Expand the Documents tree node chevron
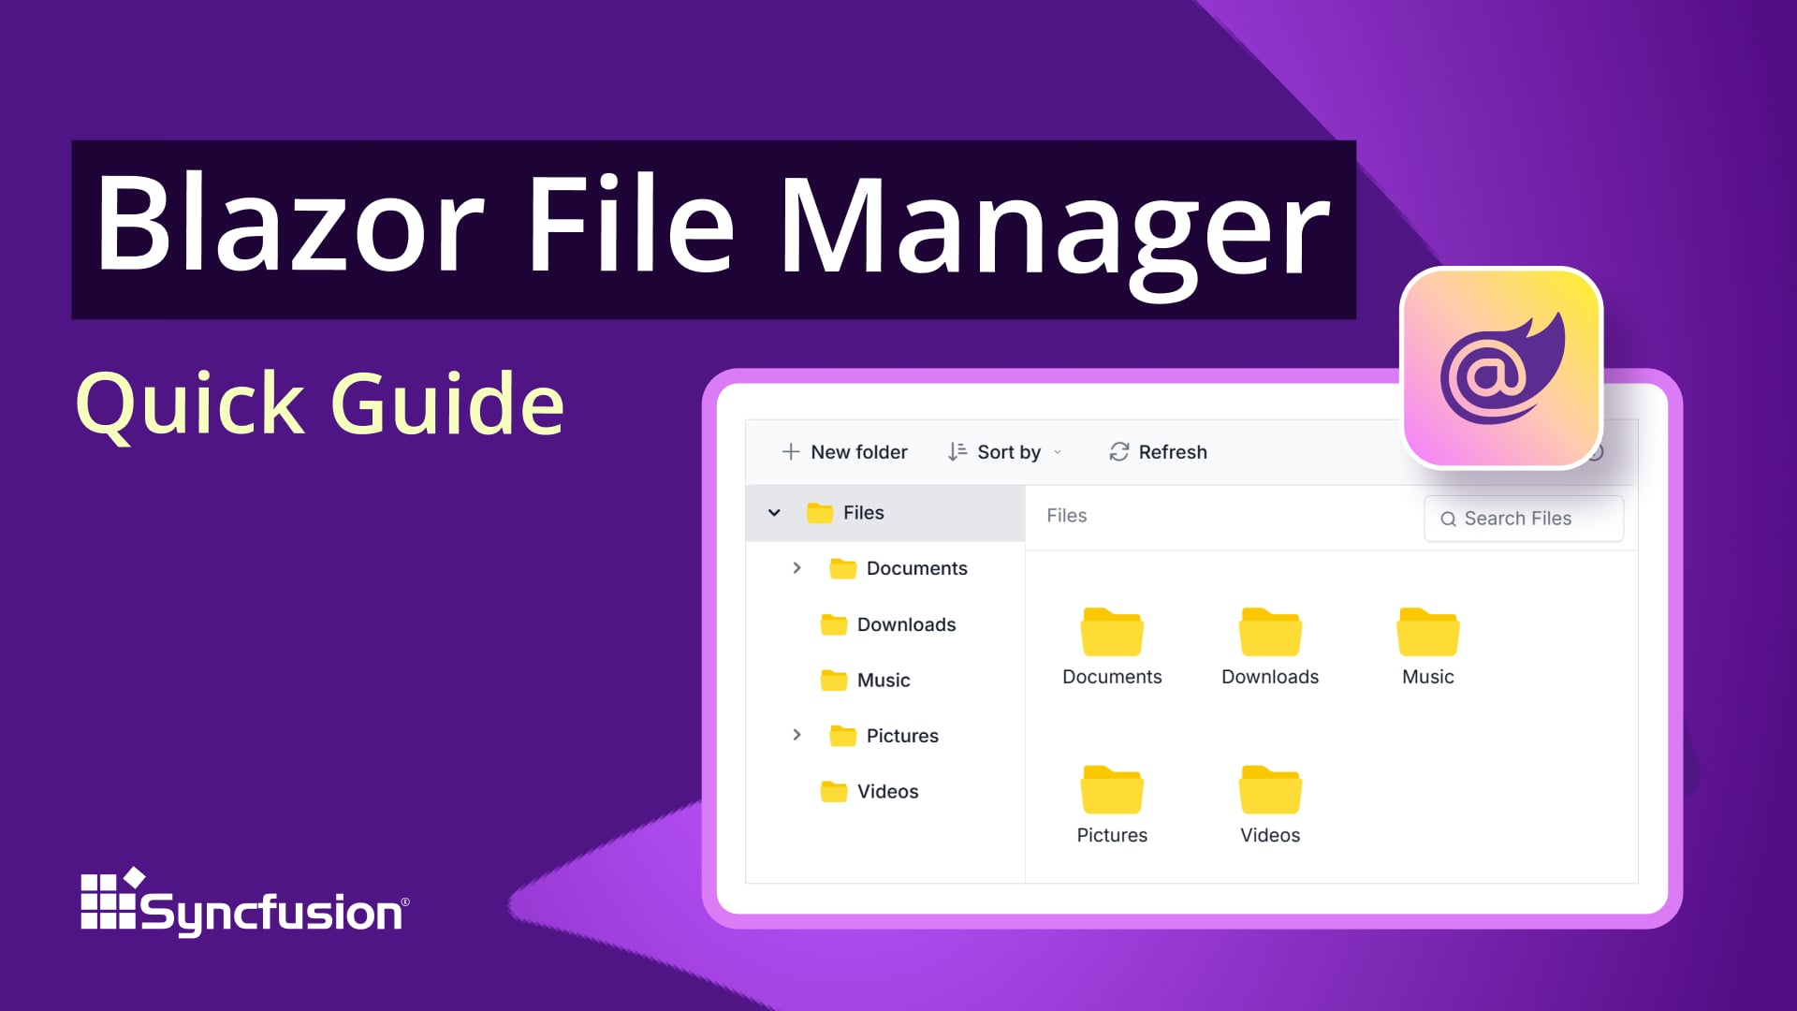Image resolution: width=1797 pixels, height=1011 pixels. 796,568
